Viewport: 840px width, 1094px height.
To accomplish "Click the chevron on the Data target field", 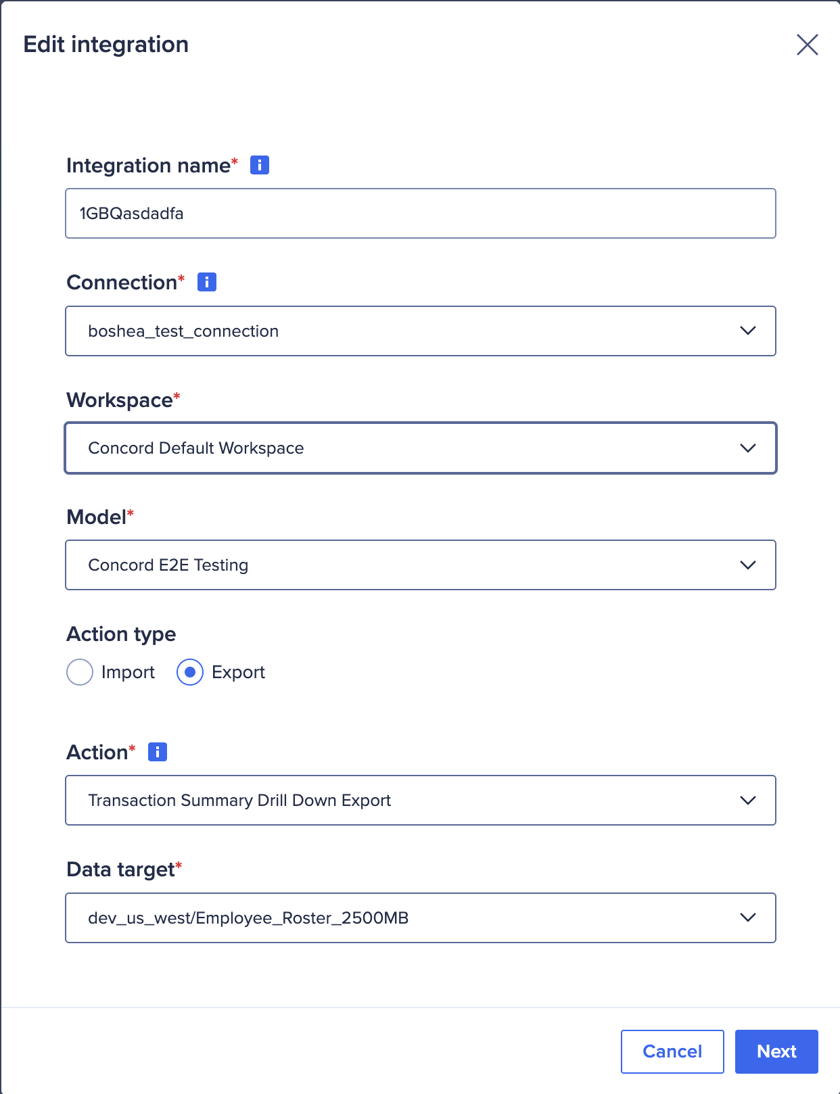I will [x=747, y=918].
